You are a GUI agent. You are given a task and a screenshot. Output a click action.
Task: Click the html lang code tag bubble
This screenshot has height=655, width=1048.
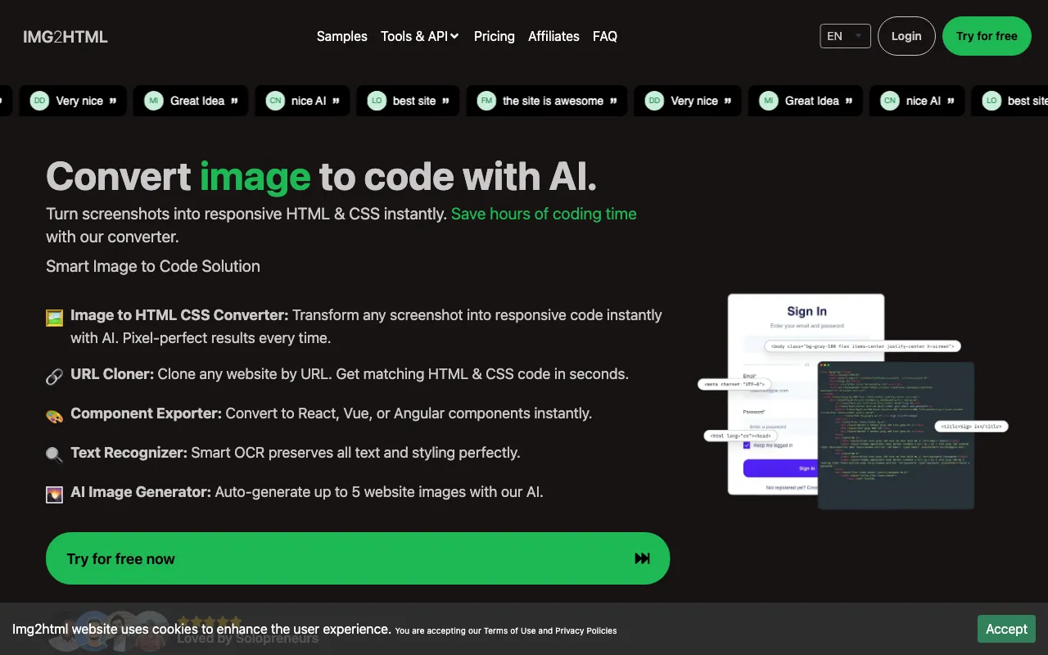tap(739, 436)
